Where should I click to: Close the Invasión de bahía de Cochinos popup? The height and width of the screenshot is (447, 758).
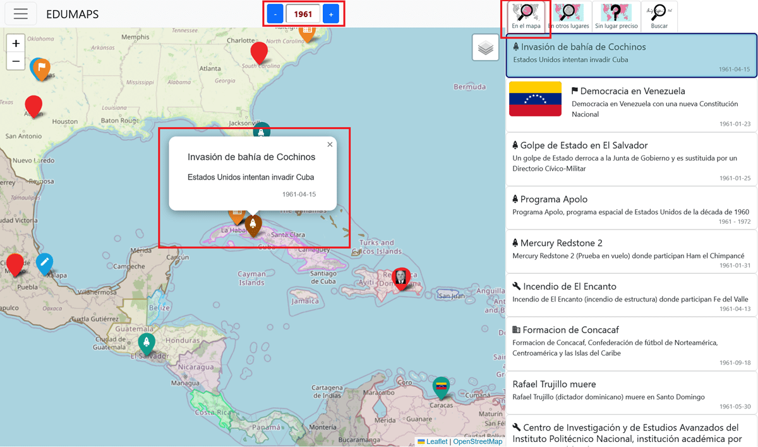tap(330, 145)
